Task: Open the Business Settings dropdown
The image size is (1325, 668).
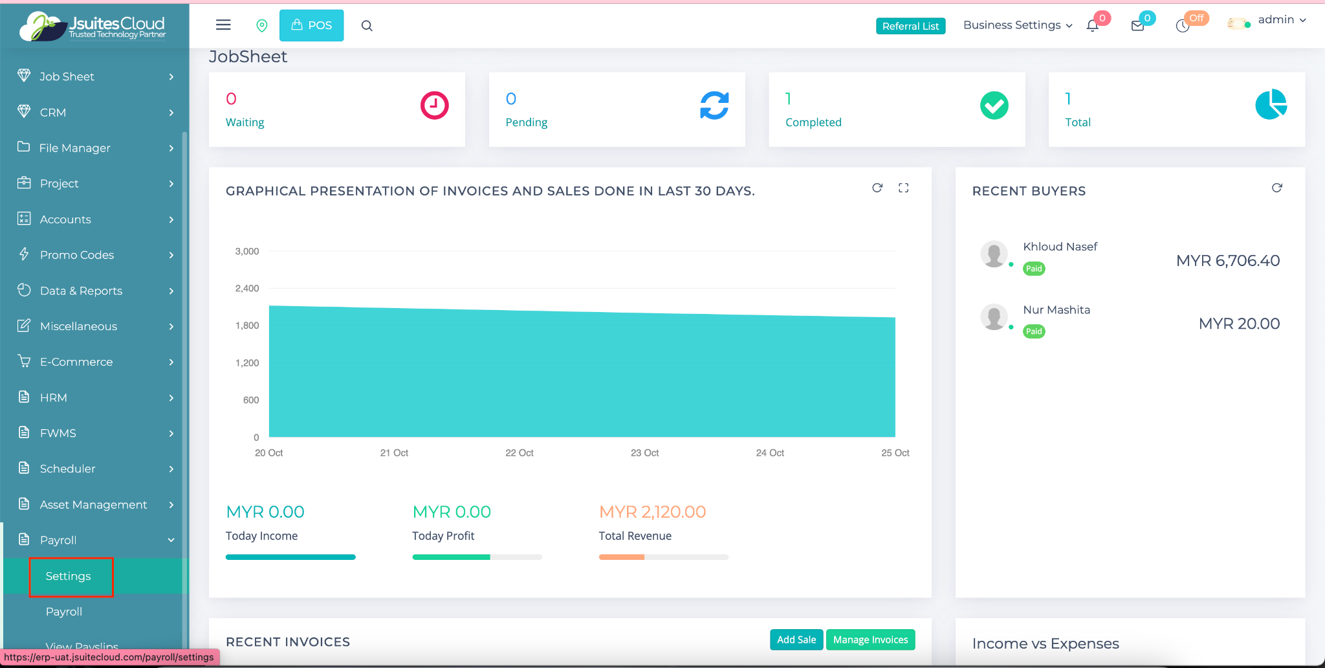Action: tap(1018, 25)
